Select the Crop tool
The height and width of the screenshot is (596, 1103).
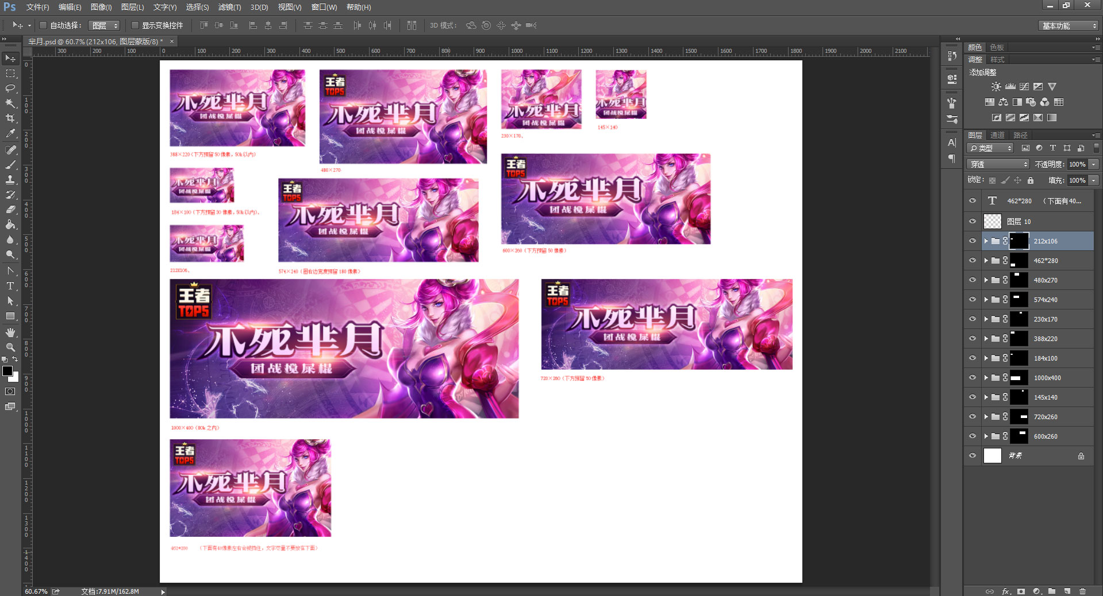point(10,118)
